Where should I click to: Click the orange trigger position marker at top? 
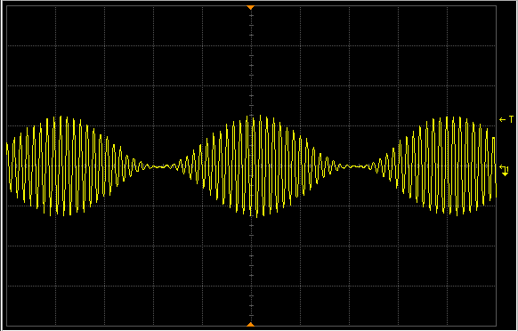pyautogui.click(x=251, y=7)
